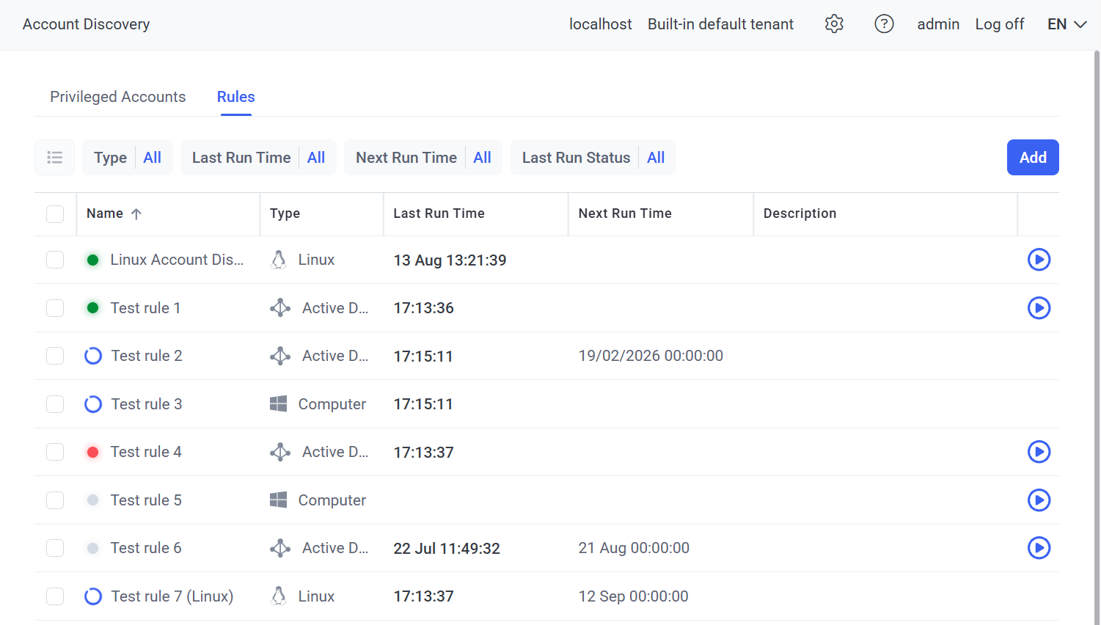Image resolution: width=1101 pixels, height=625 pixels.
Task: Tick the select-all checkbox in the header
Action: pyautogui.click(x=55, y=214)
